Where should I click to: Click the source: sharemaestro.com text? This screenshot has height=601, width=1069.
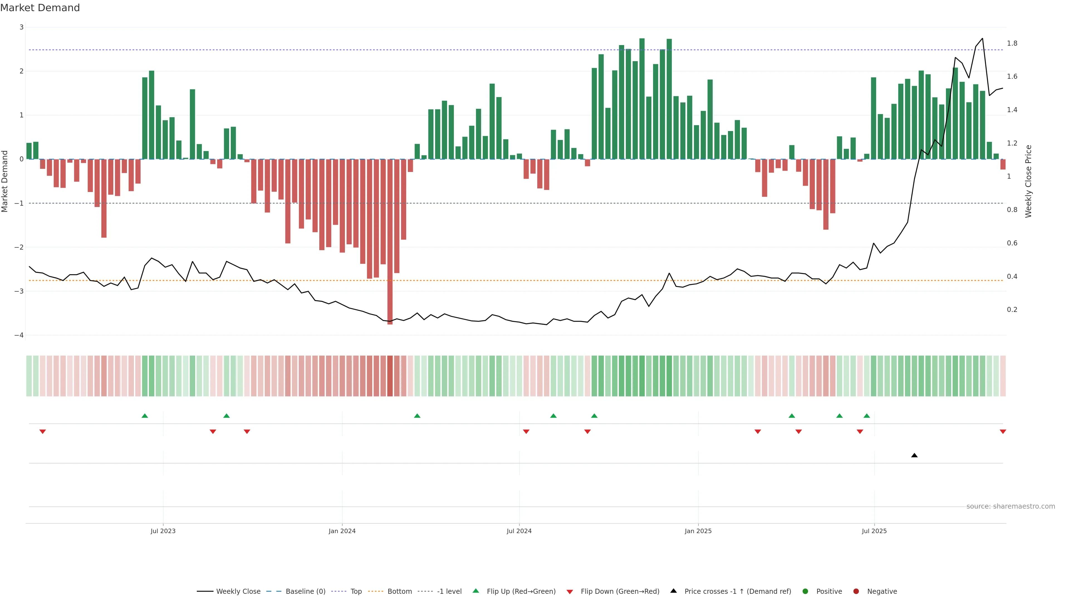[x=1011, y=506]
